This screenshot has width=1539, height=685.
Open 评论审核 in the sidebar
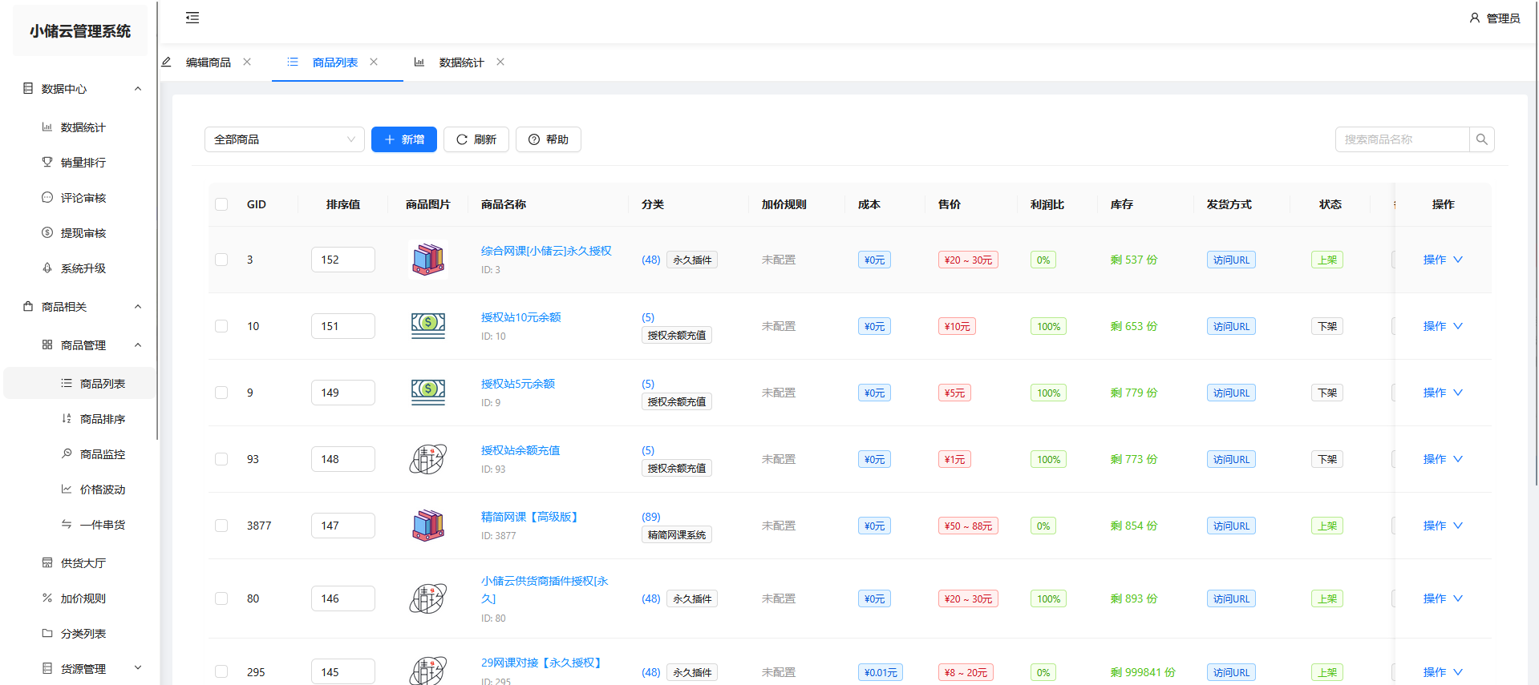pyautogui.click(x=83, y=198)
